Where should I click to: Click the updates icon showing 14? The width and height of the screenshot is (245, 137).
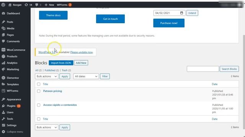[26, 5]
